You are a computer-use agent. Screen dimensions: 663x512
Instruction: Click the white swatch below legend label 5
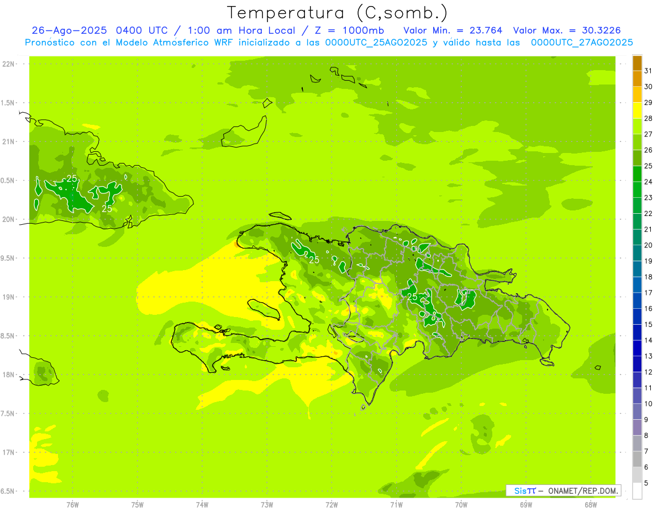637,491
